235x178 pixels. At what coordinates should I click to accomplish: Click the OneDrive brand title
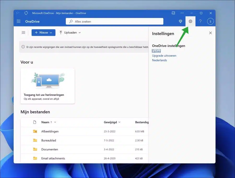click(x=32, y=21)
